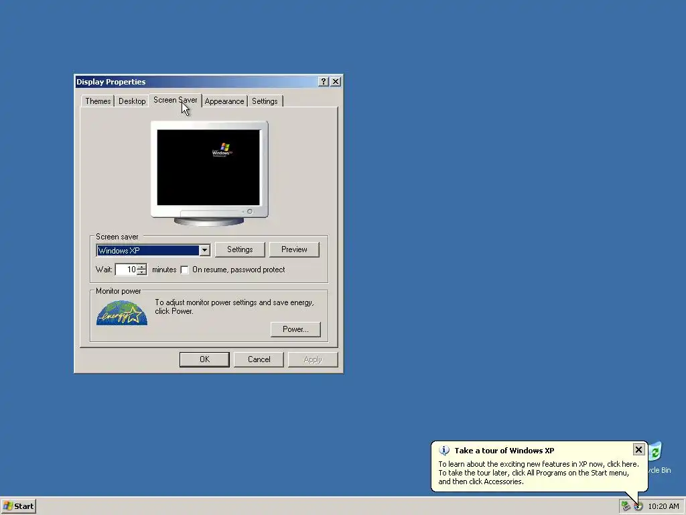
Task: Click the monitor preview image
Action: pos(209,174)
